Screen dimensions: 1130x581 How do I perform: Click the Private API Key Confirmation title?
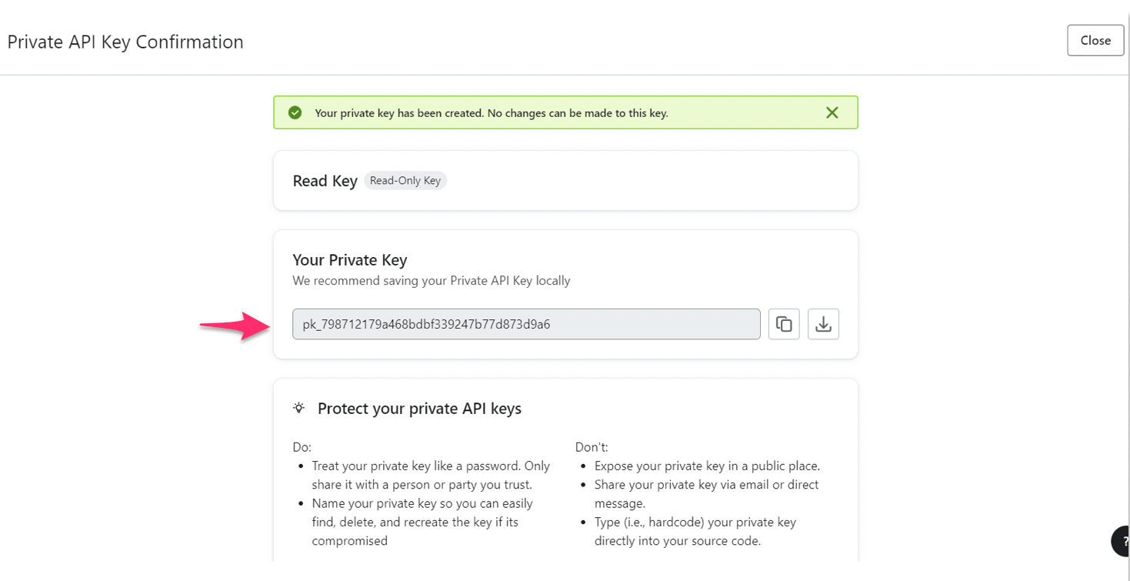coord(125,42)
